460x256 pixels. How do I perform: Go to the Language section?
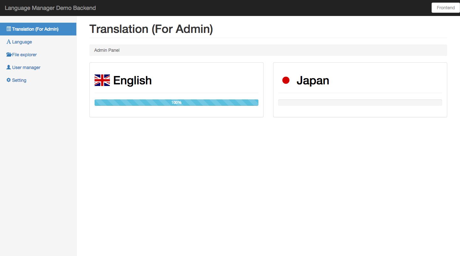[x=22, y=42]
